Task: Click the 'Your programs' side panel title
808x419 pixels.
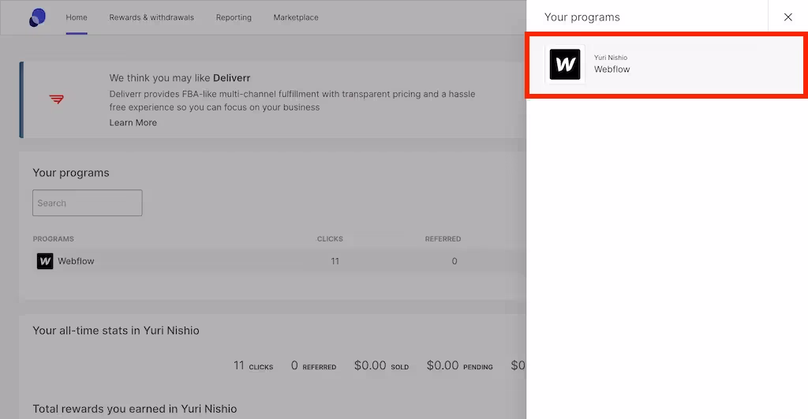Action: tap(582, 17)
